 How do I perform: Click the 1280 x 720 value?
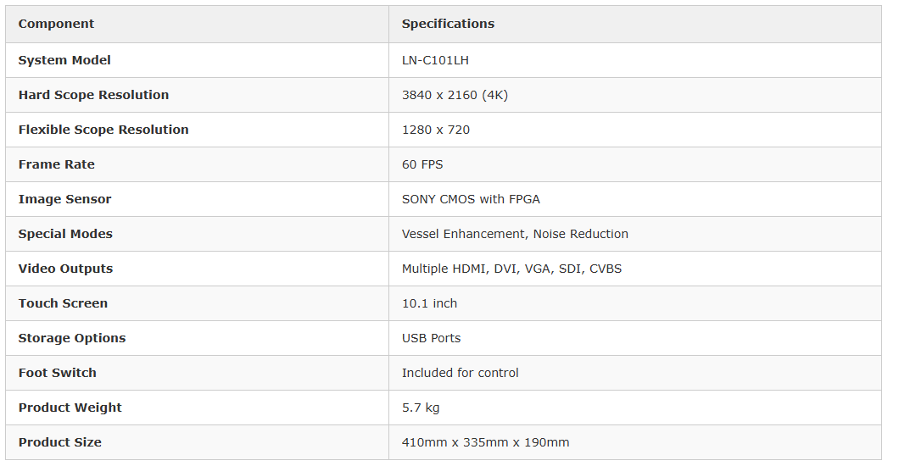pyautogui.click(x=436, y=130)
